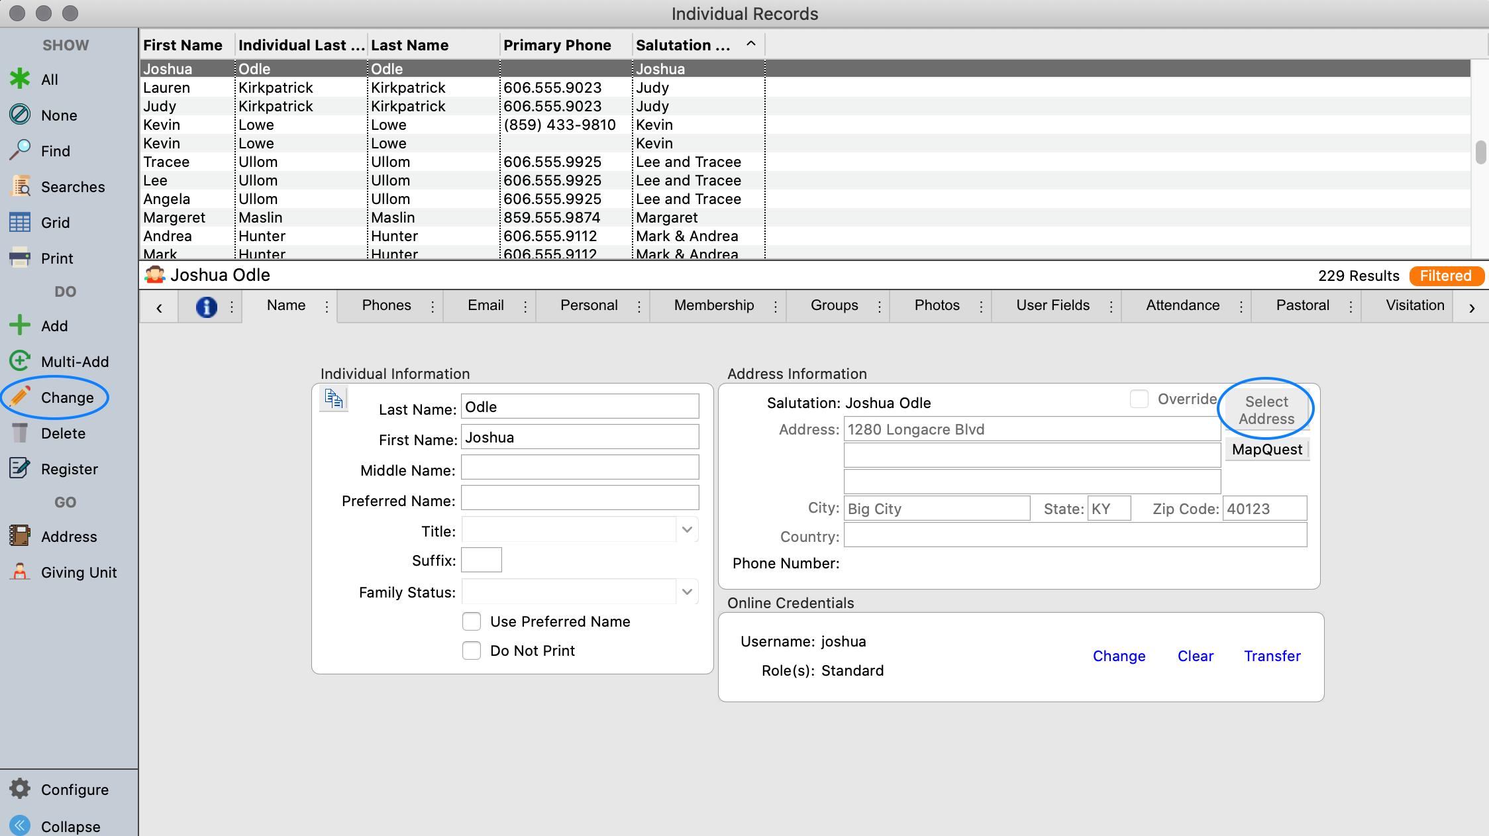
Task: Click Transfer link in Online Credentials
Action: (1272, 656)
